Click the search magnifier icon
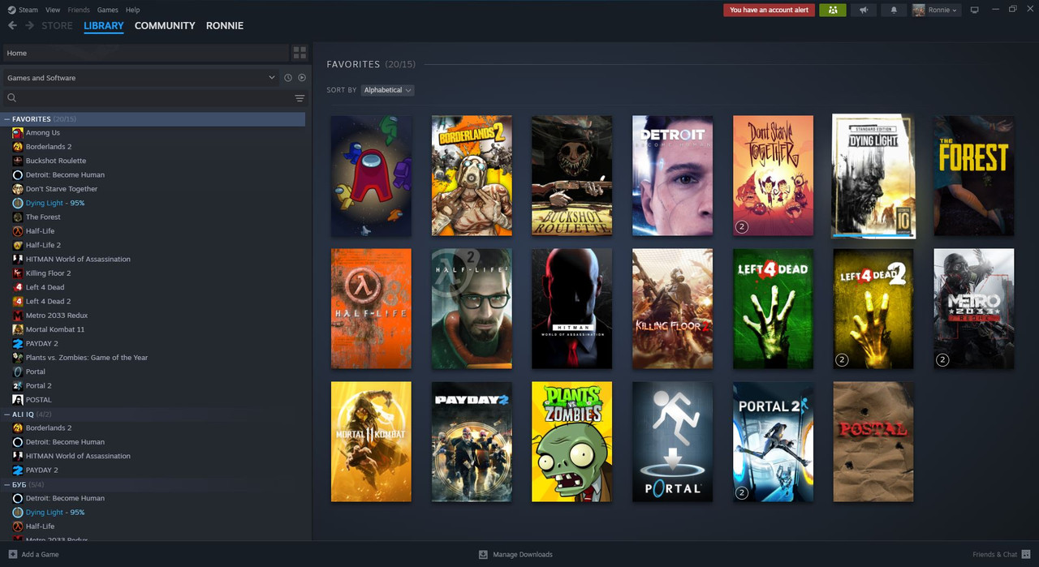This screenshot has height=567, width=1039. (12, 98)
